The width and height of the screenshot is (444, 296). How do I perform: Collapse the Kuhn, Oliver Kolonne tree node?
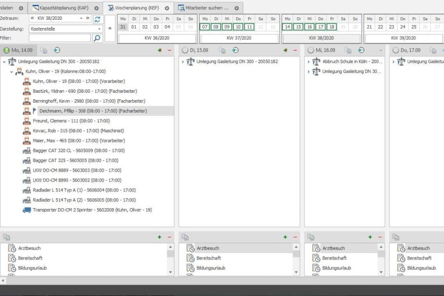click(x=12, y=72)
